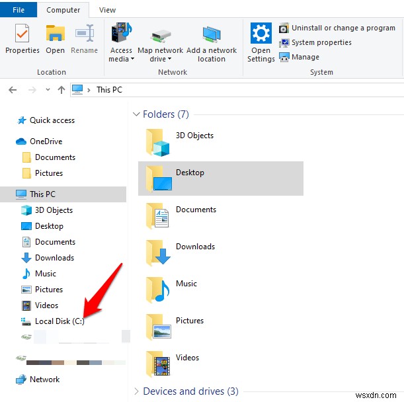Expand the address bar chevron before This PC
This screenshot has height=402, width=404.
point(89,90)
